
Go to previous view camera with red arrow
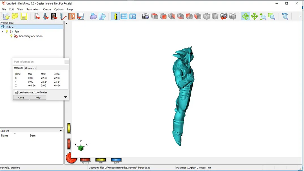pos(224,16)
